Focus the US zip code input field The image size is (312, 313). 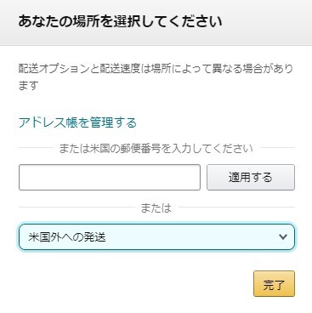coord(110,177)
